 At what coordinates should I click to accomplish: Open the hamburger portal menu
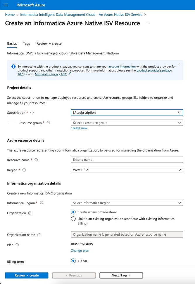6,5
